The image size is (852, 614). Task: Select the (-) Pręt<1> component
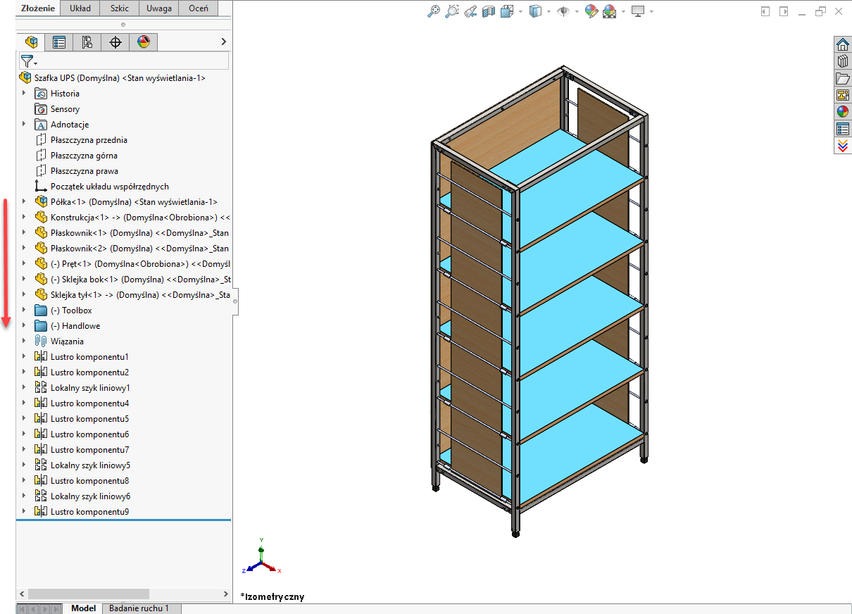click(132, 264)
